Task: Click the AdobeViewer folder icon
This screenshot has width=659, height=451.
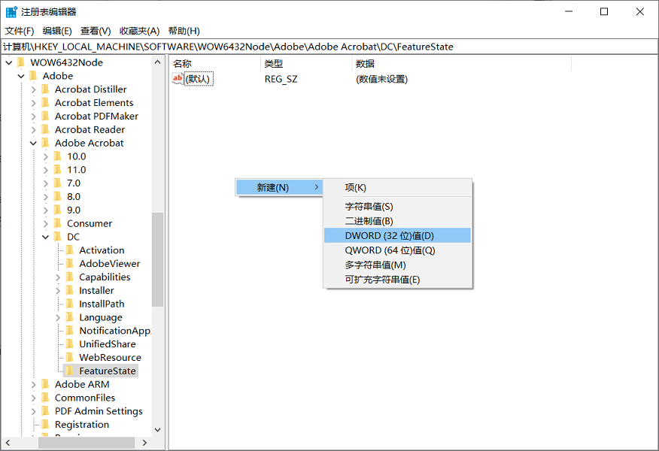Action: (70, 264)
